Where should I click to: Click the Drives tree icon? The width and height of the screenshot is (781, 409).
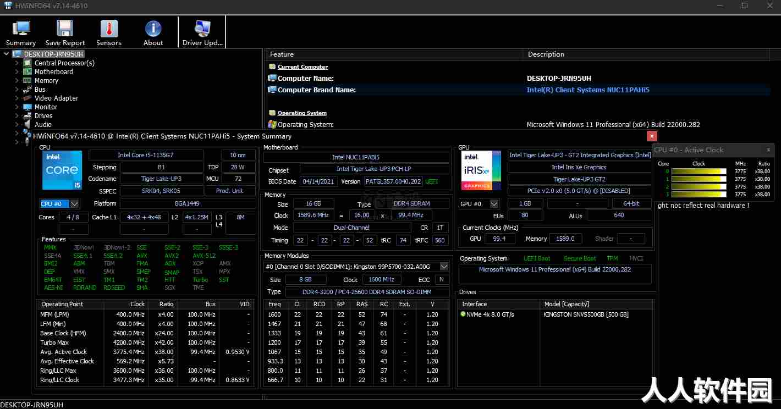pos(27,116)
